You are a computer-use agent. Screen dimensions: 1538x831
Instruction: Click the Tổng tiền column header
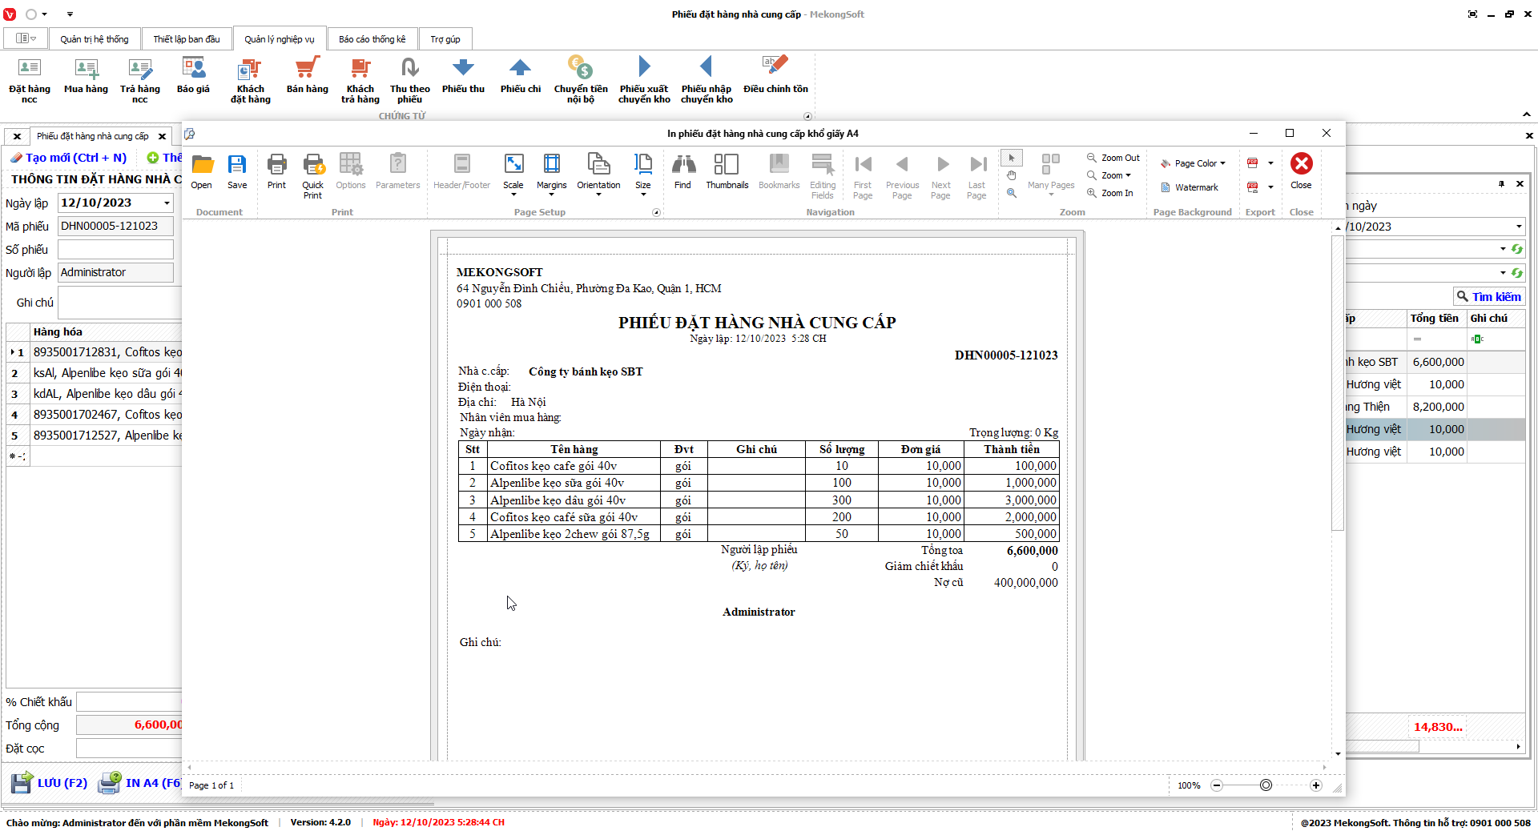coord(1435,319)
